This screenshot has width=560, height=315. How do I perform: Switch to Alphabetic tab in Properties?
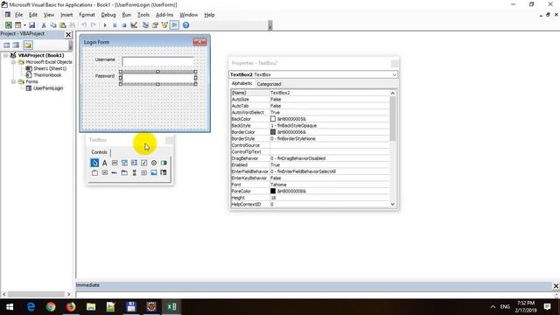click(x=241, y=83)
